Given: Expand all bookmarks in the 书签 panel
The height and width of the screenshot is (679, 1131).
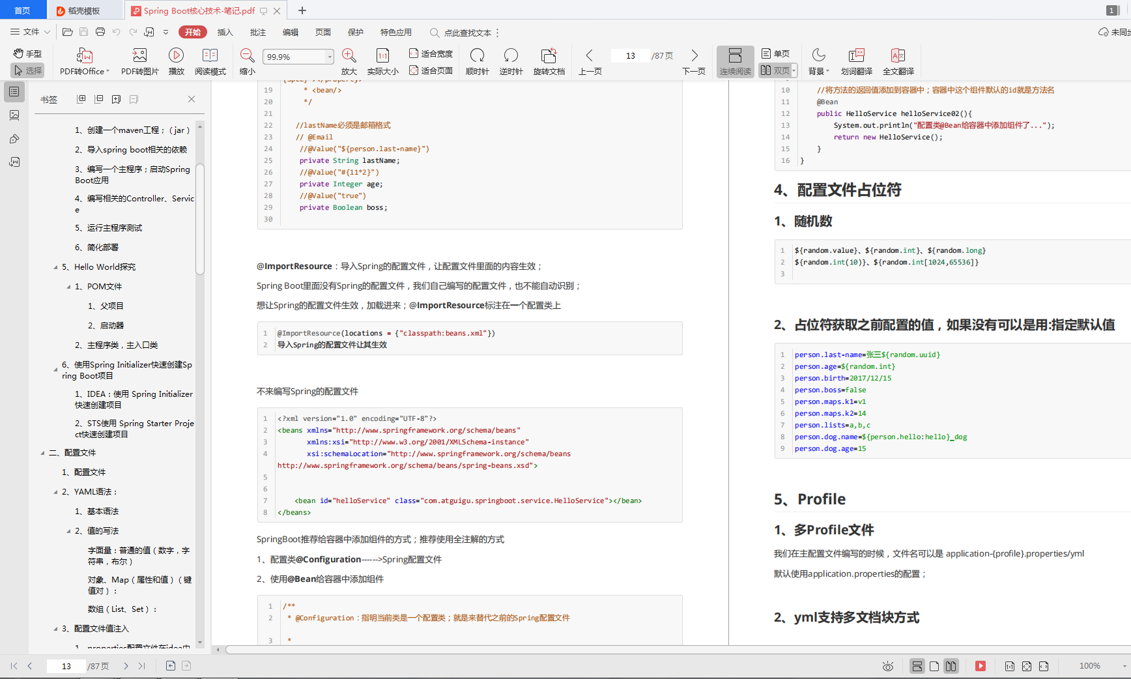Looking at the screenshot, I should coord(81,99).
